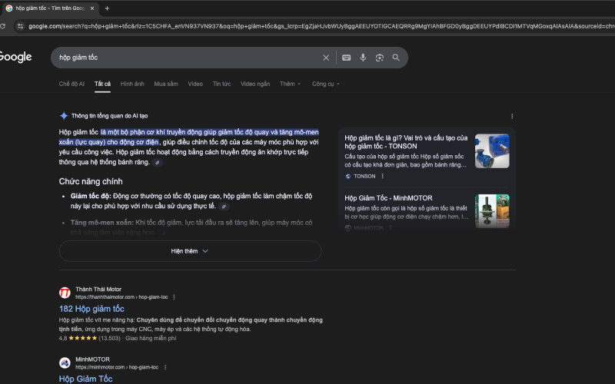The height and width of the screenshot is (384, 615).
Task: Open the source link chip after 'bánh răng.'
Action: point(158,162)
